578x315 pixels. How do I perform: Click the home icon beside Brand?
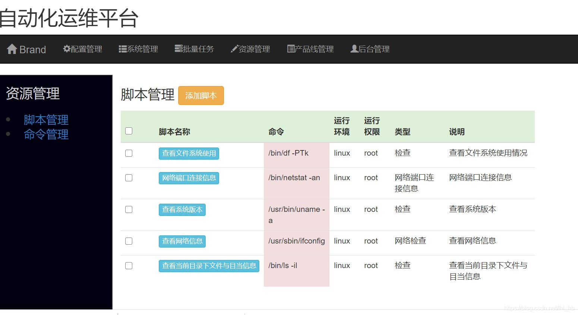[12, 49]
